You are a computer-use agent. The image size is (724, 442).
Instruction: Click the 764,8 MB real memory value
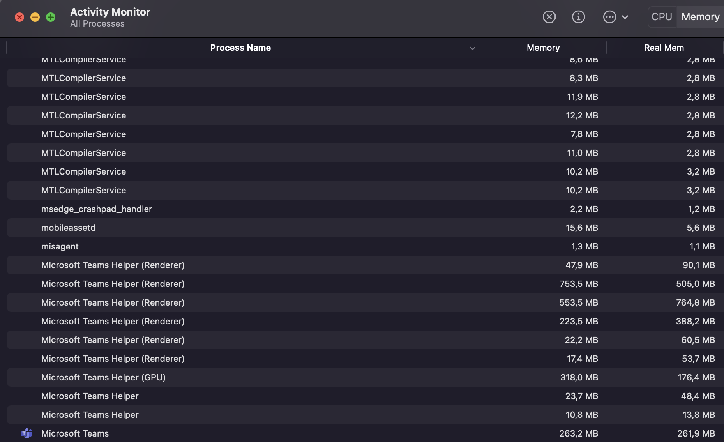click(696, 302)
